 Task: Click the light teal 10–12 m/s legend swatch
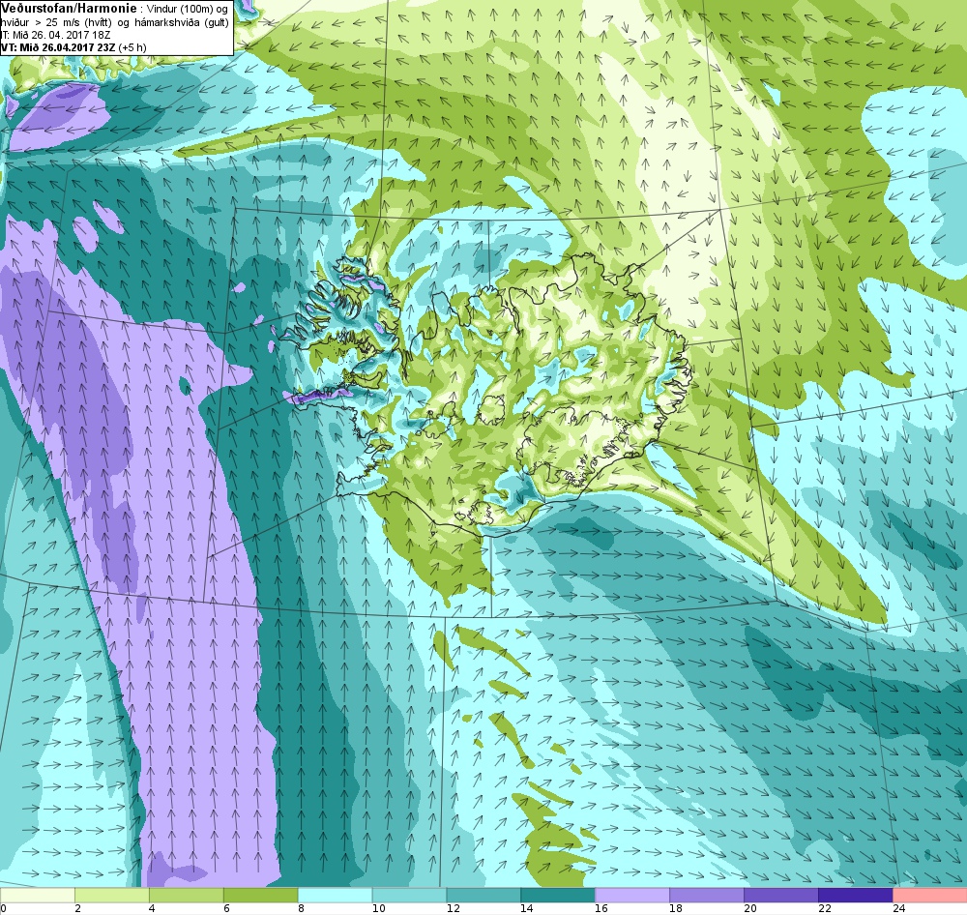[409, 895]
